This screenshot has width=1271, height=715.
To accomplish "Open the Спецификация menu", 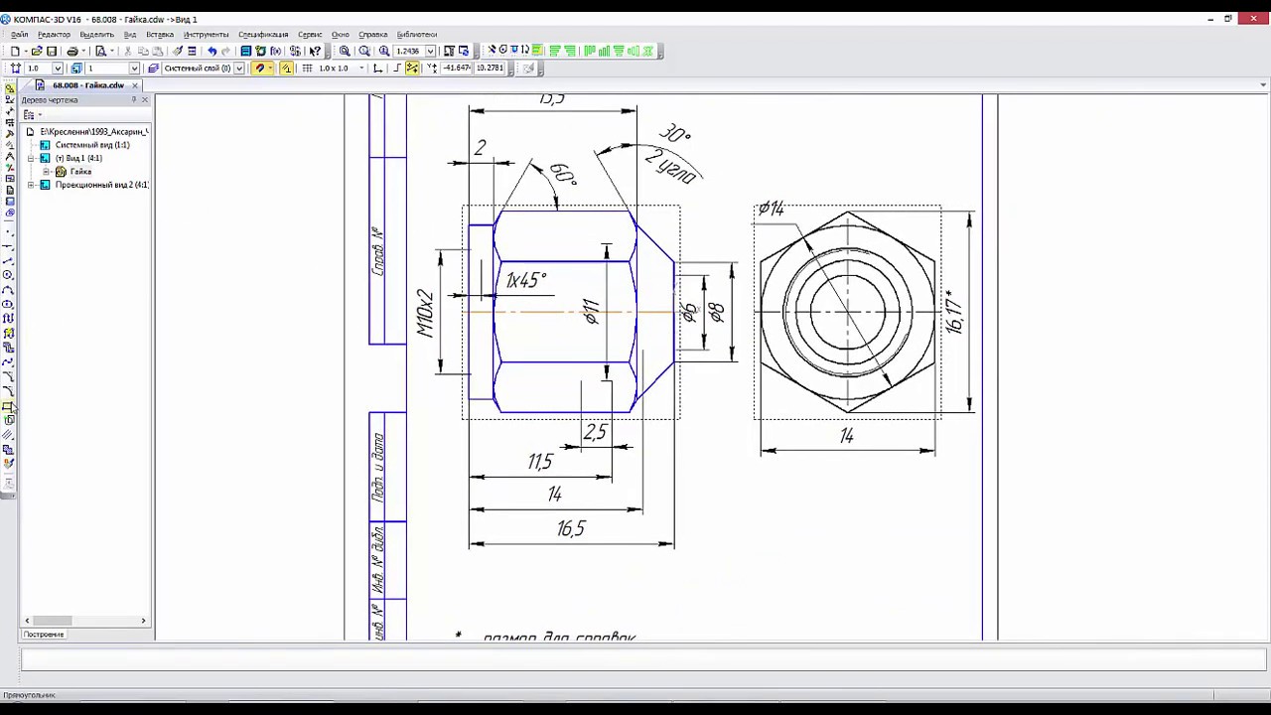I will click(263, 35).
